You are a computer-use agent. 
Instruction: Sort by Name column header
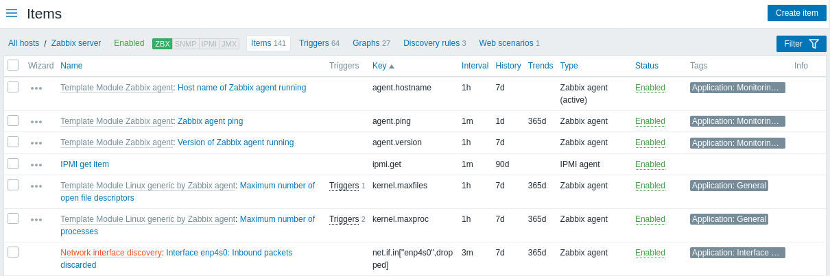pyautogui.click(x=71, y=66)
